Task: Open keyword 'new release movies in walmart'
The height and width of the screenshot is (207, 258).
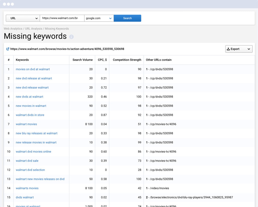Action: click(36, 142)
